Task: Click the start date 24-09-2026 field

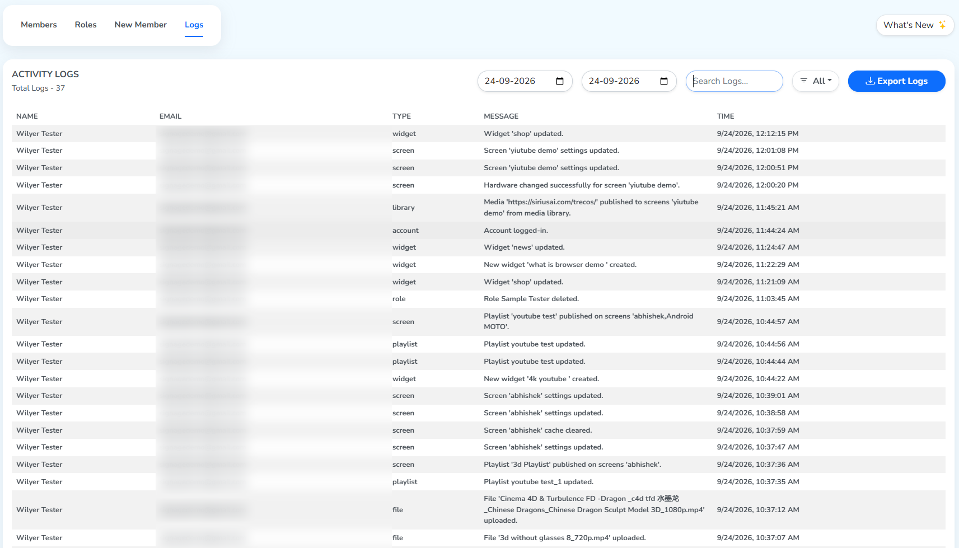Action: tap(525, 81)
